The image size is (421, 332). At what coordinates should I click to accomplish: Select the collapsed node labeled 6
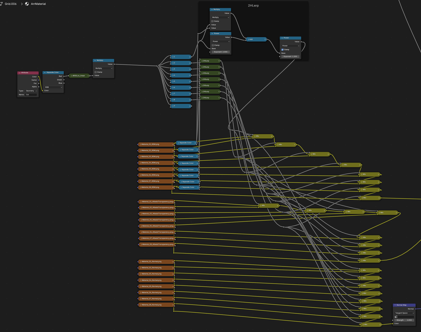click(181, 88)
